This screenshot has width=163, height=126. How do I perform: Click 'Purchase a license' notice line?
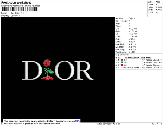click(x=32, y=124)
